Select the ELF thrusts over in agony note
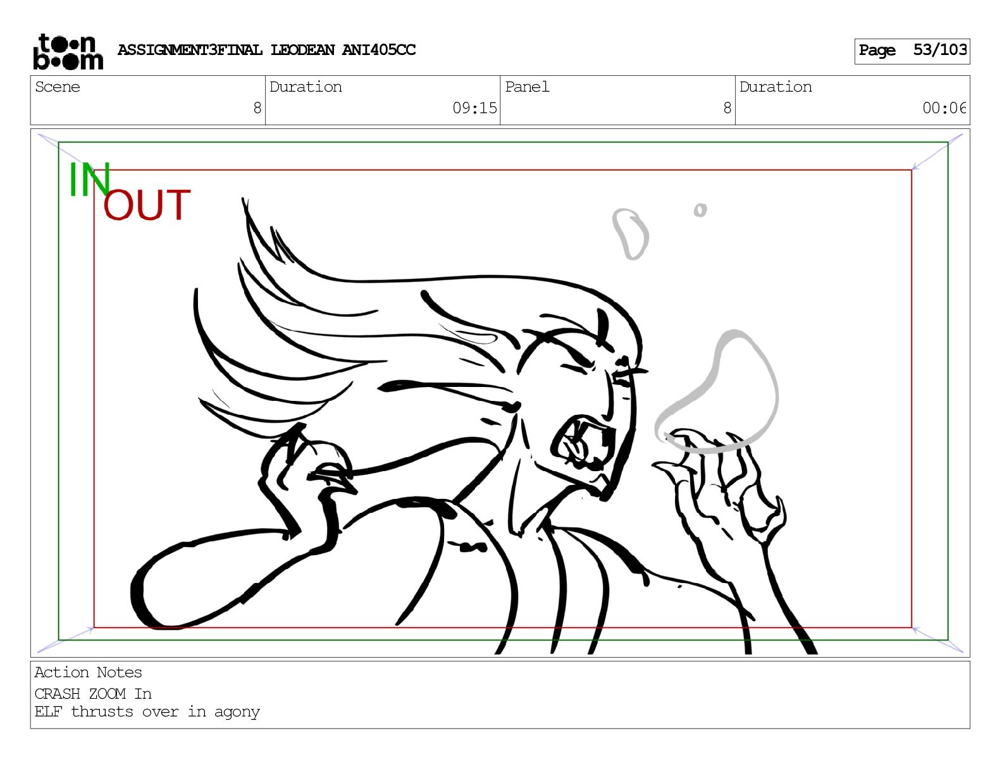Screen dimensions: 1002x774 [x=147, y=712]
